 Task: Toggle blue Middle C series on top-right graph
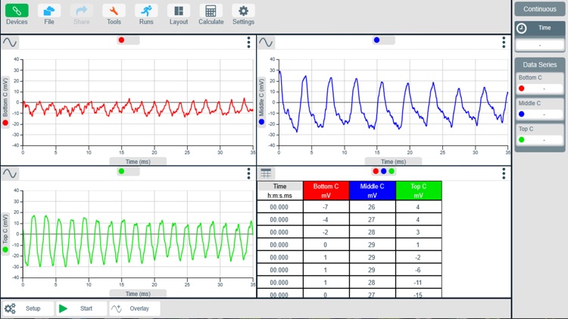(x=377, y=40)
